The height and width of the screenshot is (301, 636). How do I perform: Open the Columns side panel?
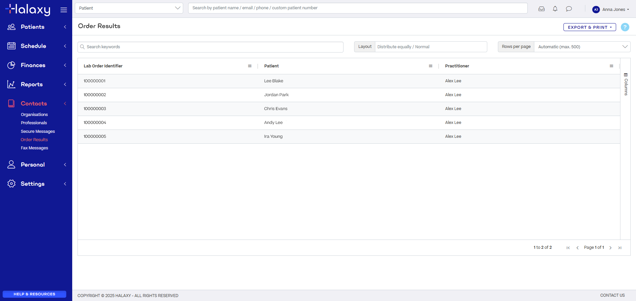pyautogui.click(x=626, y=84)
